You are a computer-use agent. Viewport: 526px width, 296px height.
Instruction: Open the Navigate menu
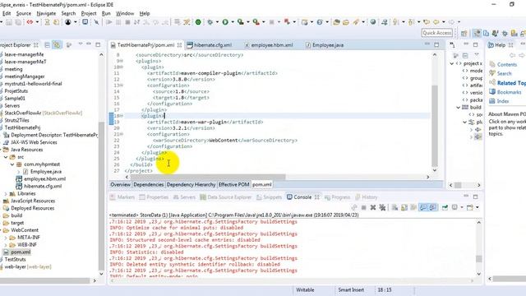tap(46, 13)
